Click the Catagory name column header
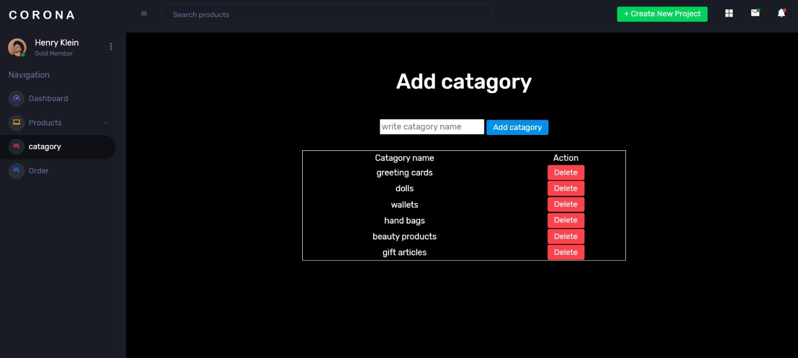 [404, 158]
